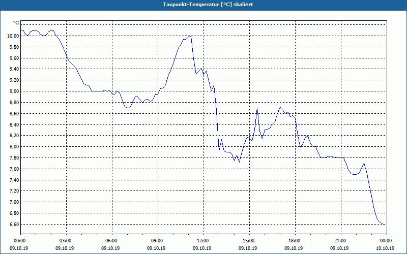Pick the "8,20" y-axis label
Viewport: 407px width, 254px height.
14,136
